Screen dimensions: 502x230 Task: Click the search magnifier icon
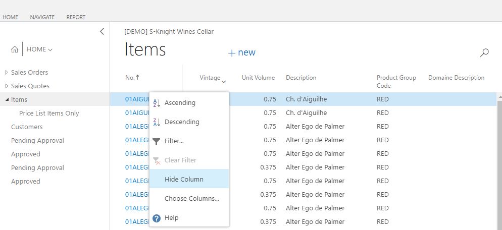[x=484, y=53]
